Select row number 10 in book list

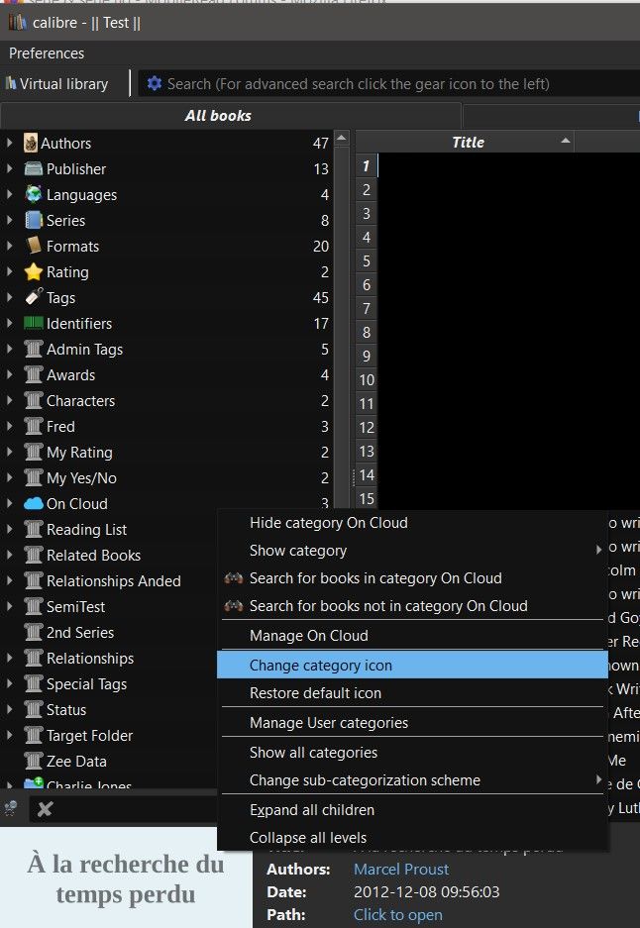(367, 380)
